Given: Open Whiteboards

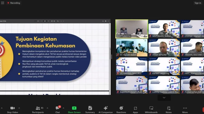Looking at the screenshot, I should pyautogui.click(x=151, y=110).
